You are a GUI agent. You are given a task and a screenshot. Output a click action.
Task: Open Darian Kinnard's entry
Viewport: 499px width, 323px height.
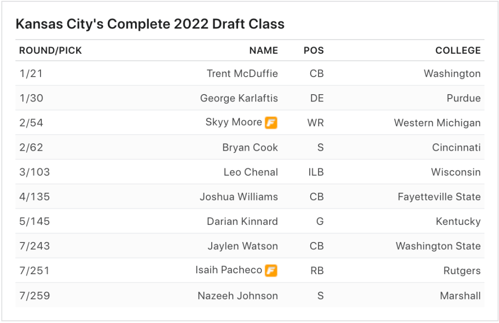coord(242,222)
